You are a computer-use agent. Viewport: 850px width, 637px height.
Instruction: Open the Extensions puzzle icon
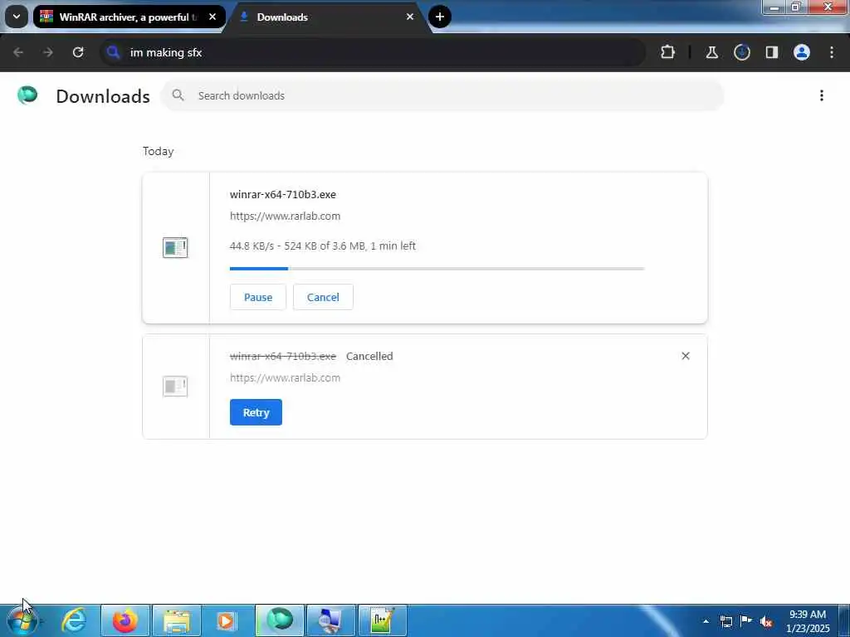(x=668, y=52)
